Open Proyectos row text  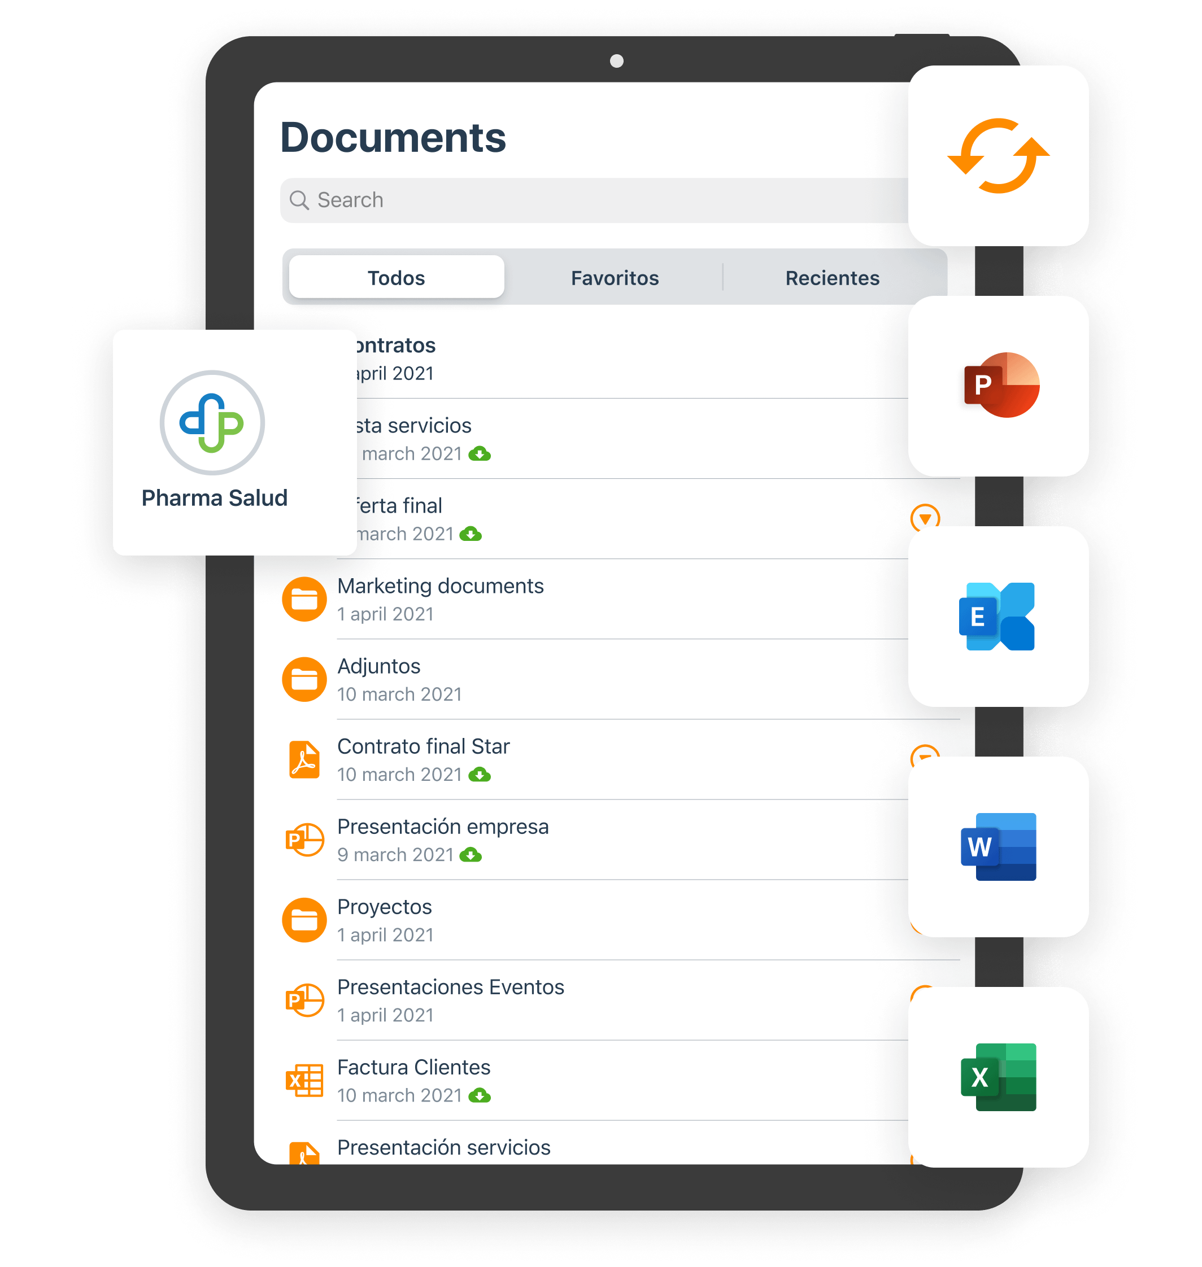385,907
